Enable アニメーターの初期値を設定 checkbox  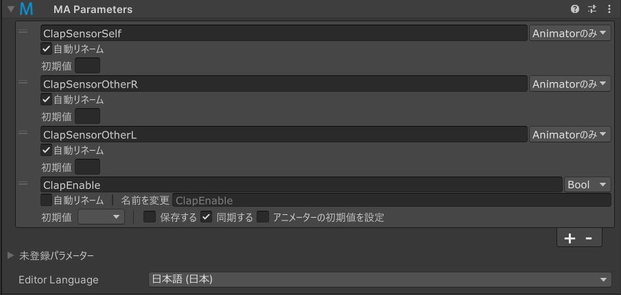pos(263,217)
